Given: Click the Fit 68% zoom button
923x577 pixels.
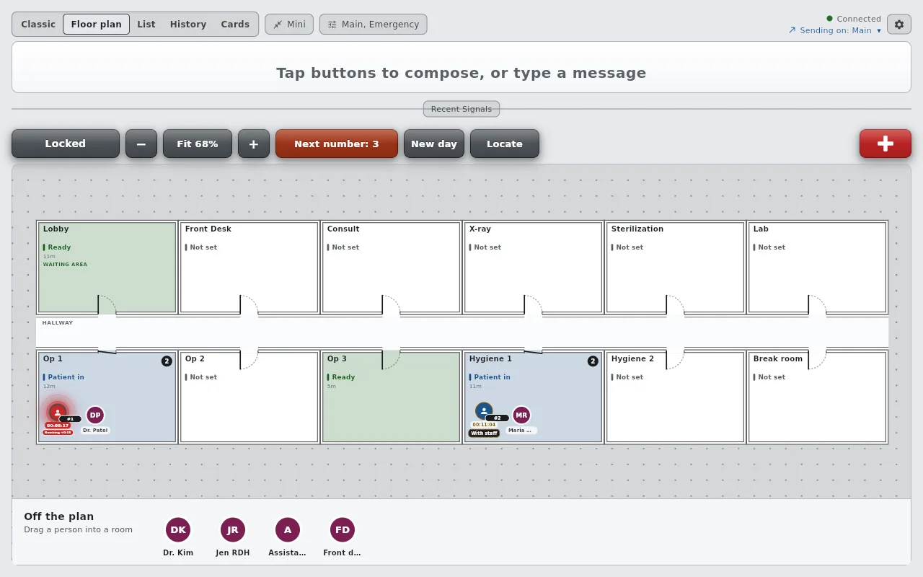Looking at the screenshot, I should 198,144.
